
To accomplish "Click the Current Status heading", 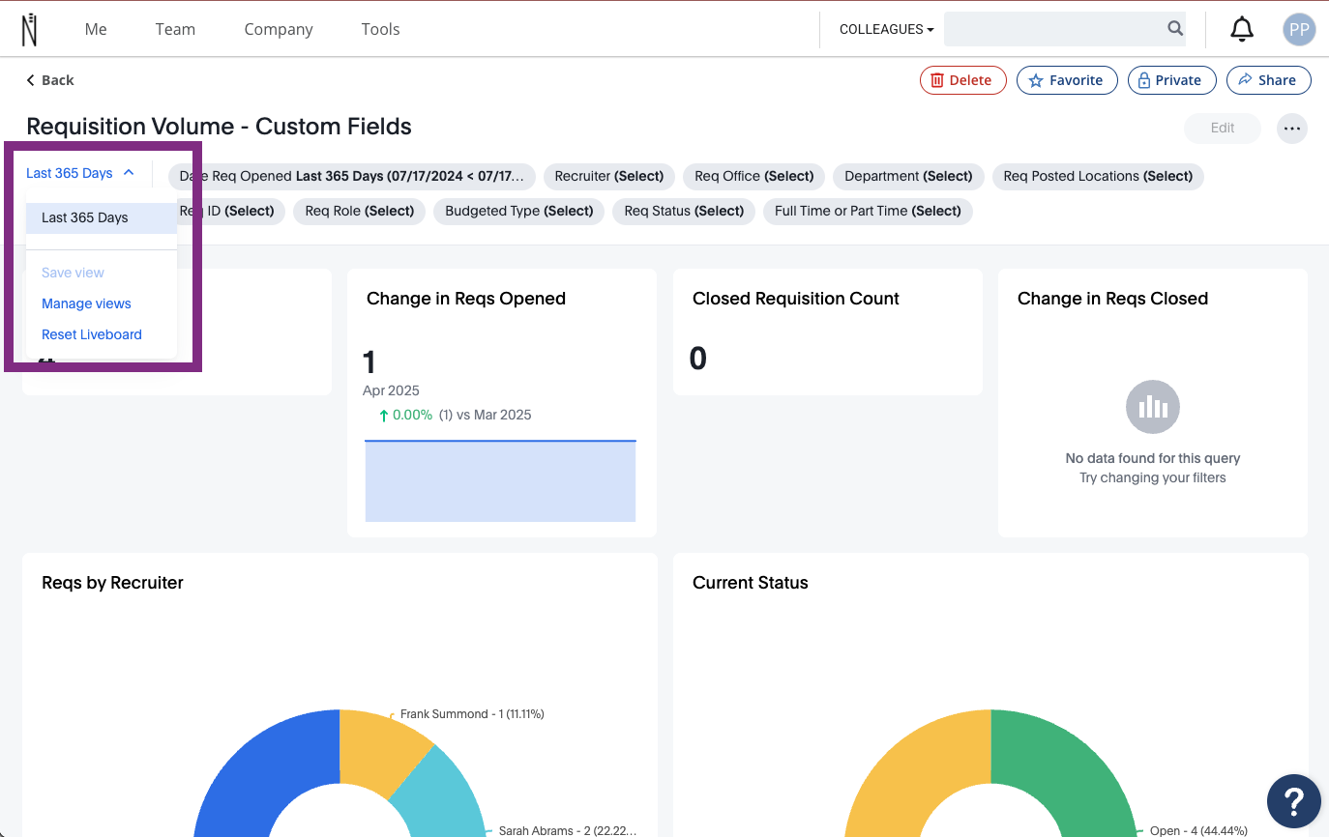I will pos(751,583).
